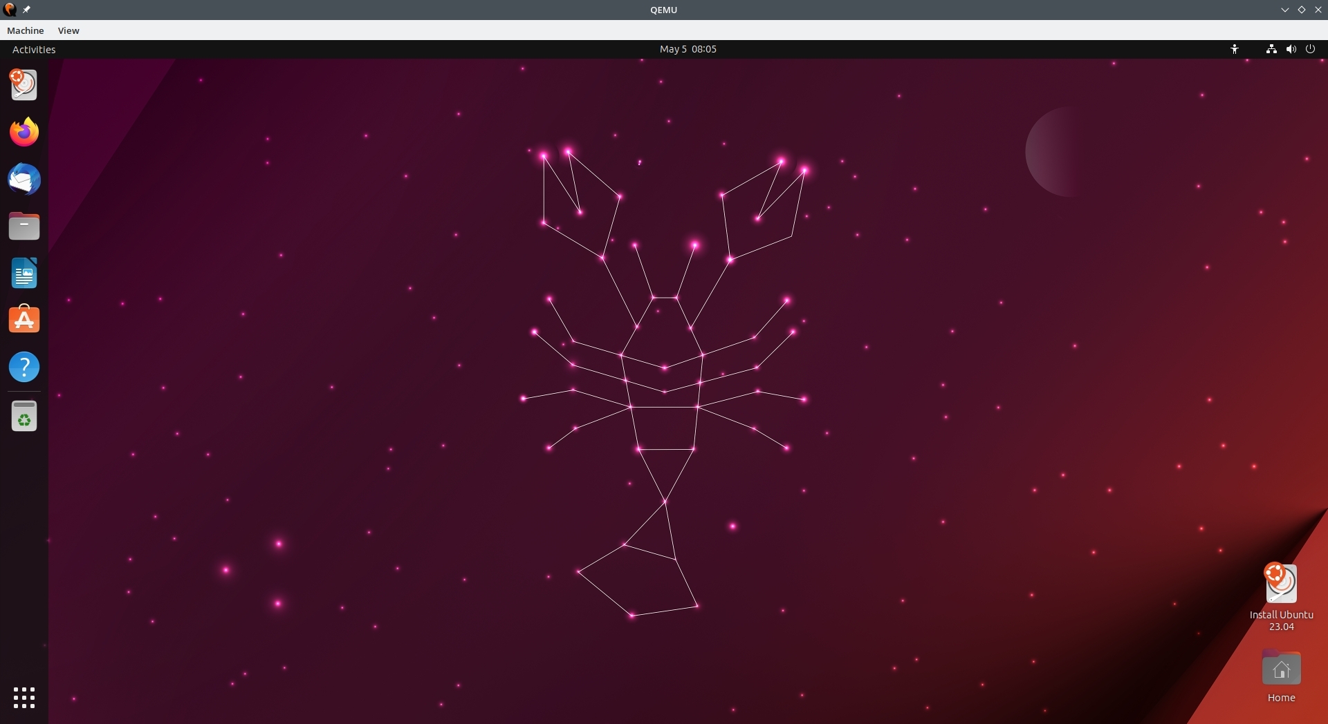Show Applications grid button
The height and width of the screenshot is (724, 1328).
tap(24, 698)
